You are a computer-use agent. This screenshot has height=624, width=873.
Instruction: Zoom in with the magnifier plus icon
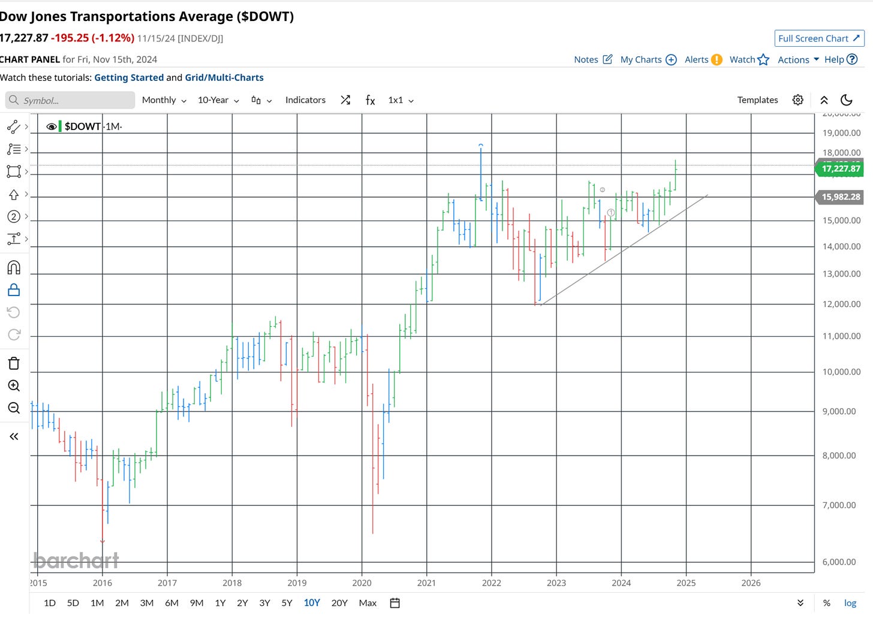(x=14, y=385)
